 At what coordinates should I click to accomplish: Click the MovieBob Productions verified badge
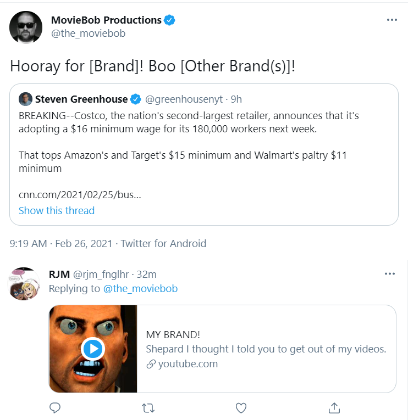(169, 20)
